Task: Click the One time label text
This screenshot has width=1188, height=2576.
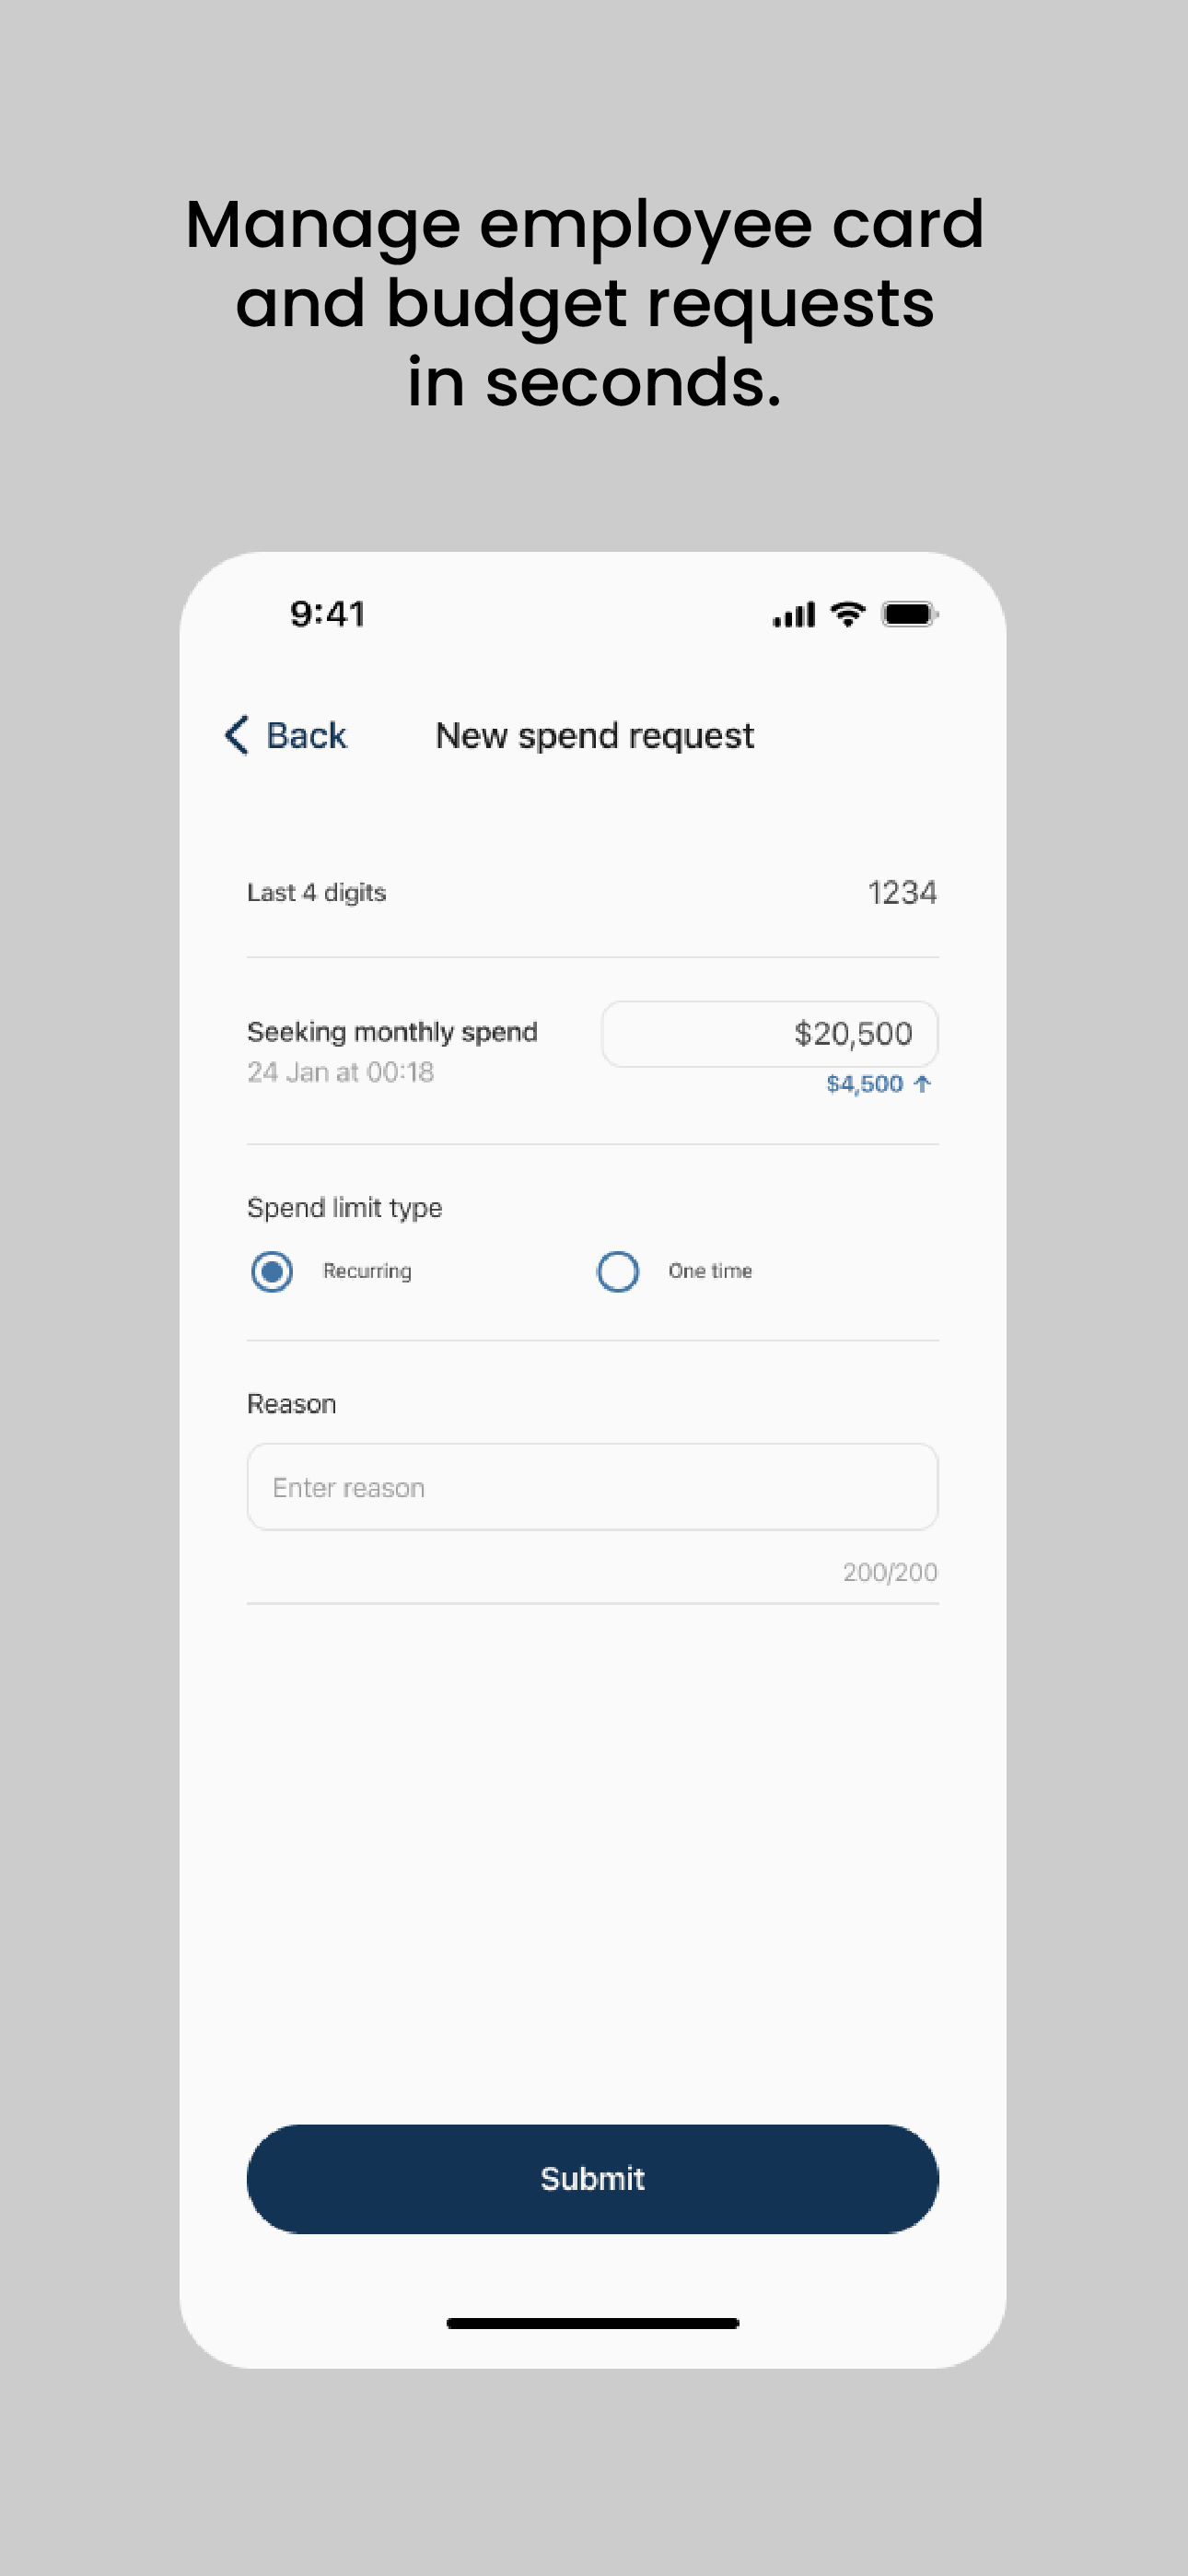Action: (710, 1271)
